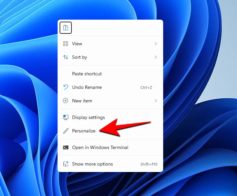Open the Sort by menu entry
Screen dimensions: 237x196
click(x=110, y=57)
